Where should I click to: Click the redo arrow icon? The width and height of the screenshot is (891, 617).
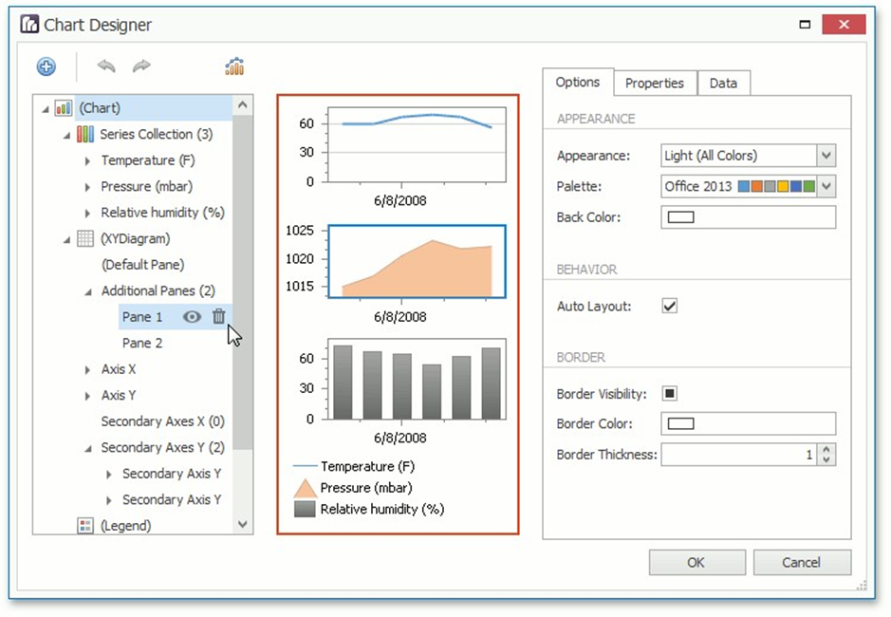click(141, 66)
